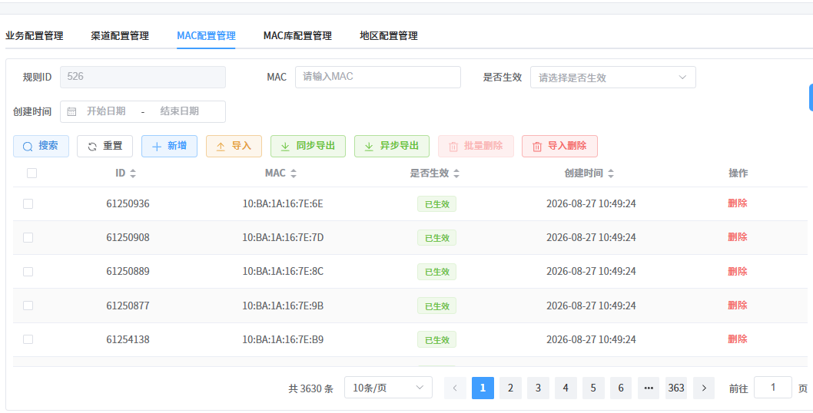This screenshot has height=413, width=813.
Task: Check the row with ID 61250936
Action: point(28,203)
